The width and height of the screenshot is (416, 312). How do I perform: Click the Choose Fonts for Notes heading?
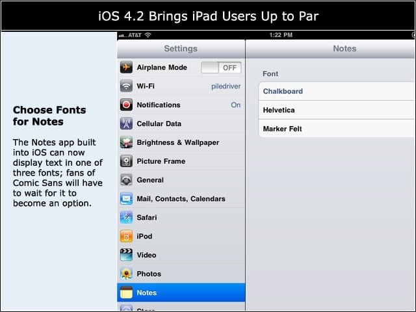tap(49, 116)
